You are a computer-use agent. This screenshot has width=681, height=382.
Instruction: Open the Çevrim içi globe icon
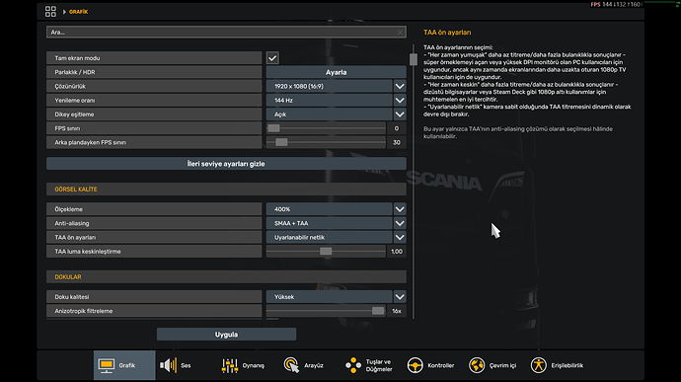click(x=477, y=365)
